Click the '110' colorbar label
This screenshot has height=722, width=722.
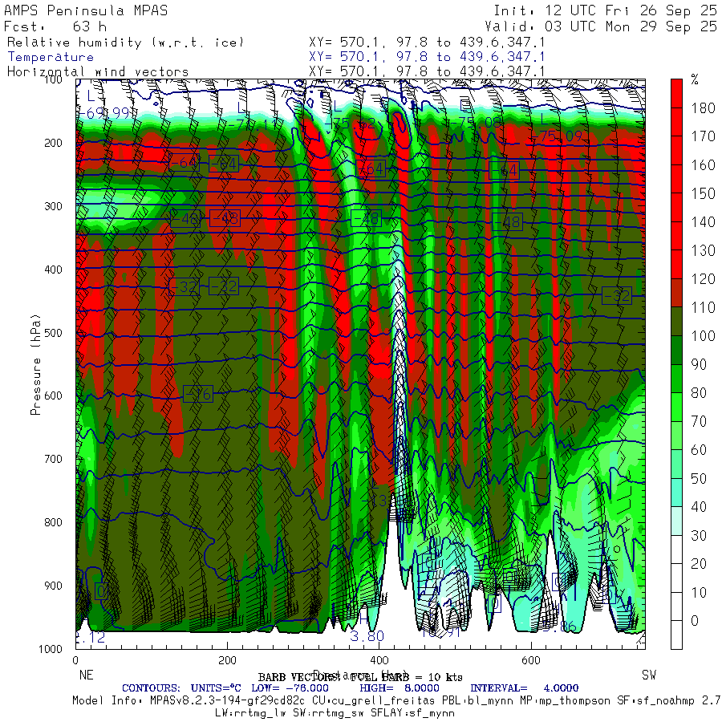click(703, 307)
